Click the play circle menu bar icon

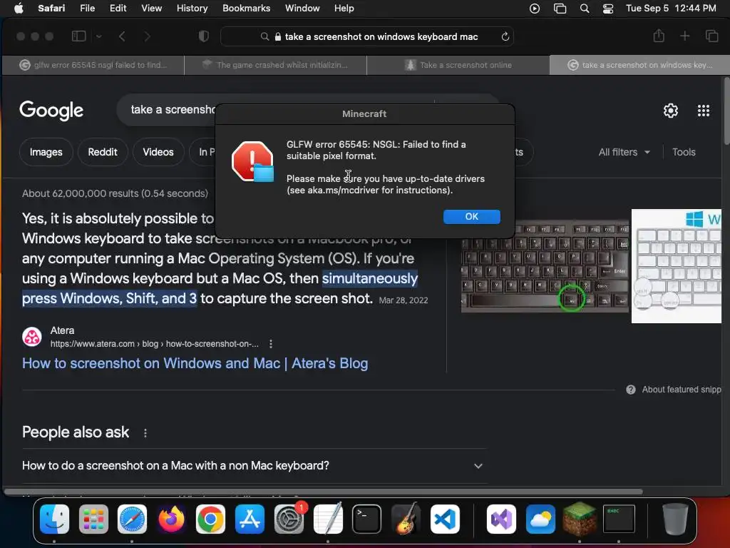[x=535, y=8]
